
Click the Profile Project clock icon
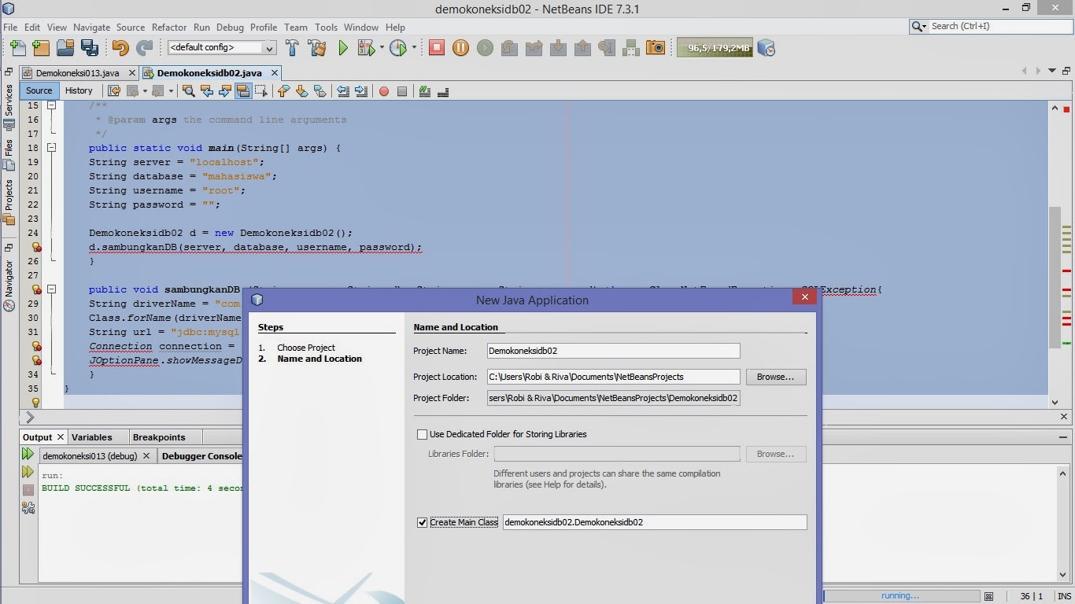coord(397,47)
